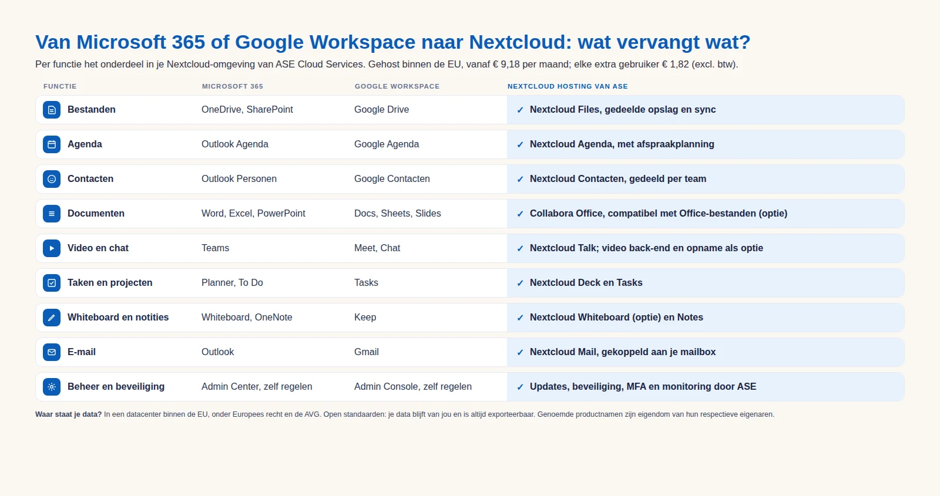Click the Word, Excel, PowerPoint cell
This screenshot has height=496, width=940.
[253, 214]
